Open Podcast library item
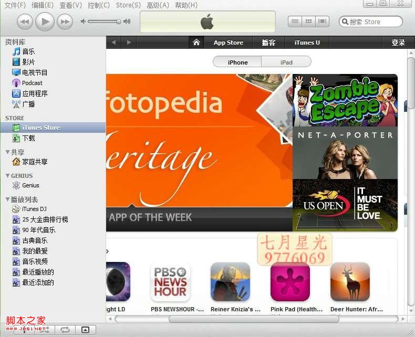Screen dimensions: 415x337 click(x=27, y=83)
